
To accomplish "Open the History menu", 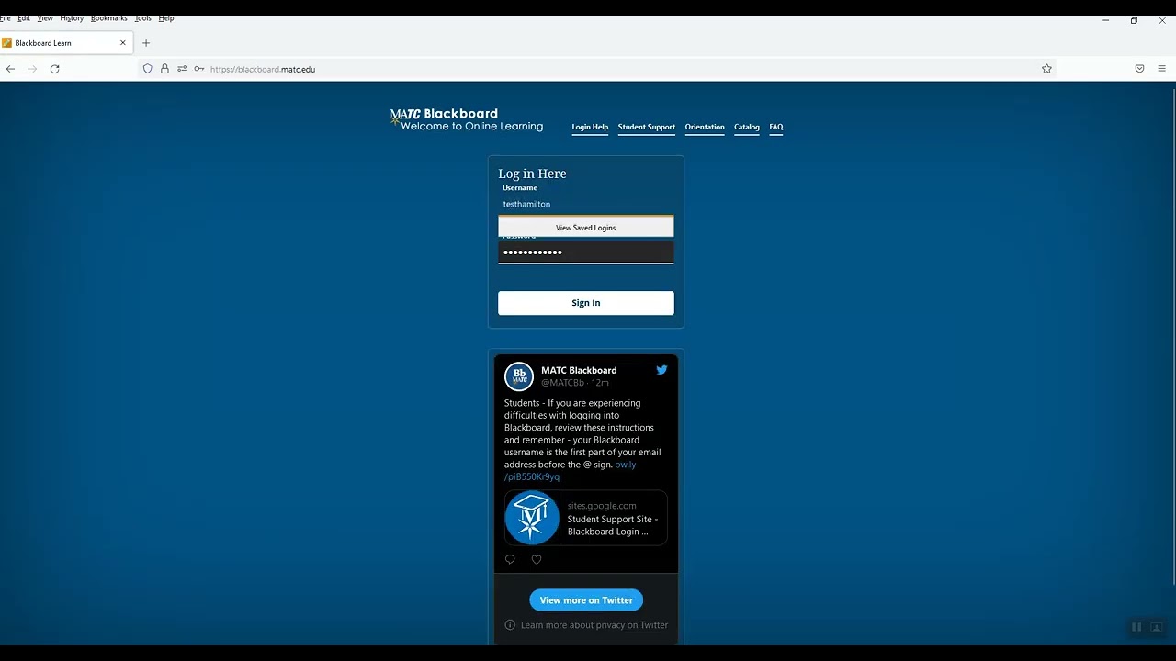I will point(72,18).
